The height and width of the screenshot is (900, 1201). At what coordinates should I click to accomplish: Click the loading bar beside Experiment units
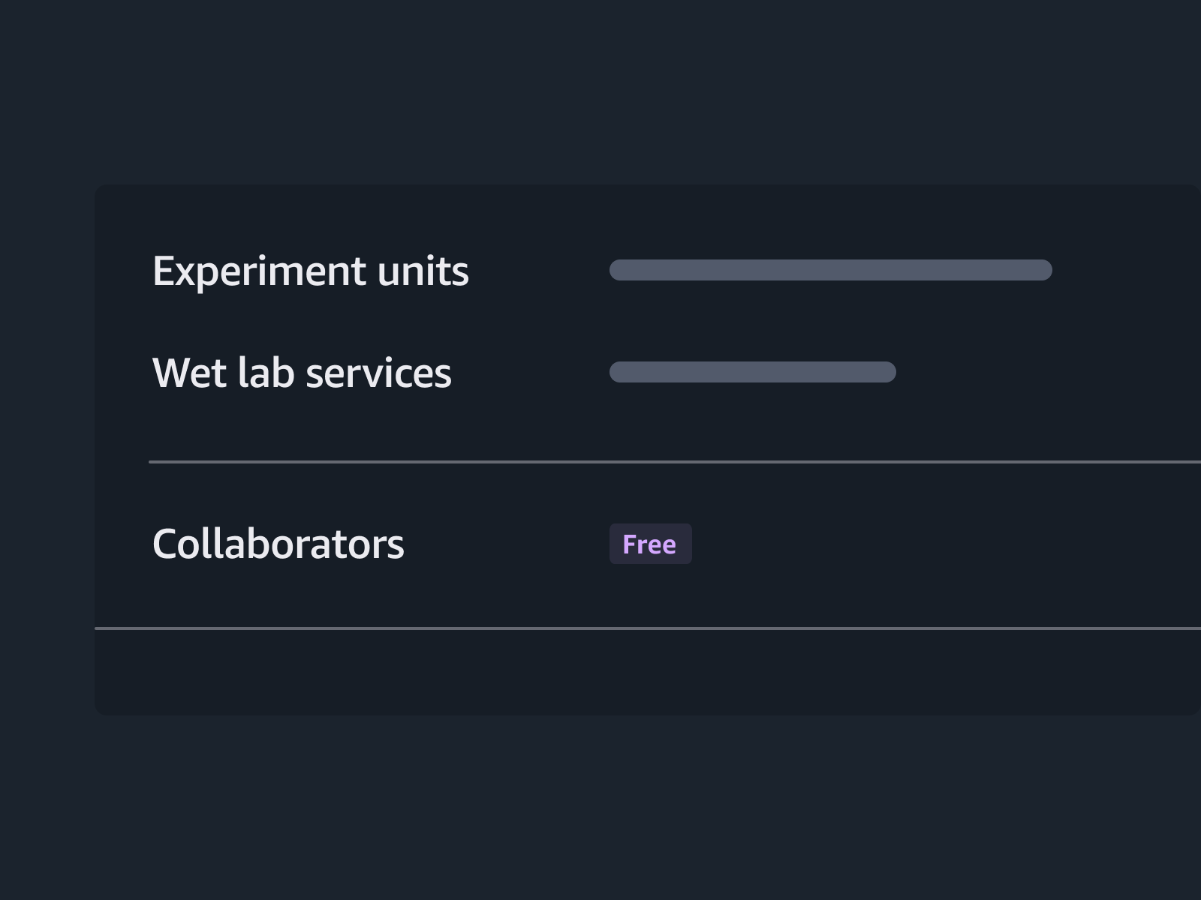(829, 271)
